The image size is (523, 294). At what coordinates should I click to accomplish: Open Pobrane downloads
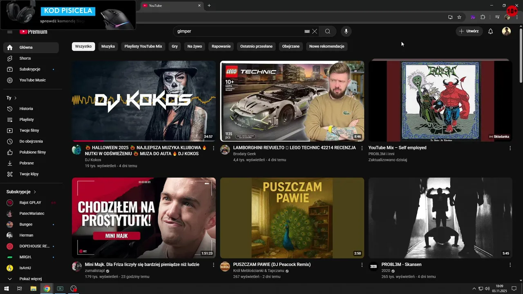[31, 163]
